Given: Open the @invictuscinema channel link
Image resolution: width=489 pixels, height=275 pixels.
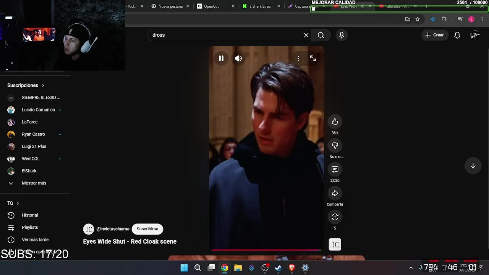Looking at the screenshot, I should point(113,229).
